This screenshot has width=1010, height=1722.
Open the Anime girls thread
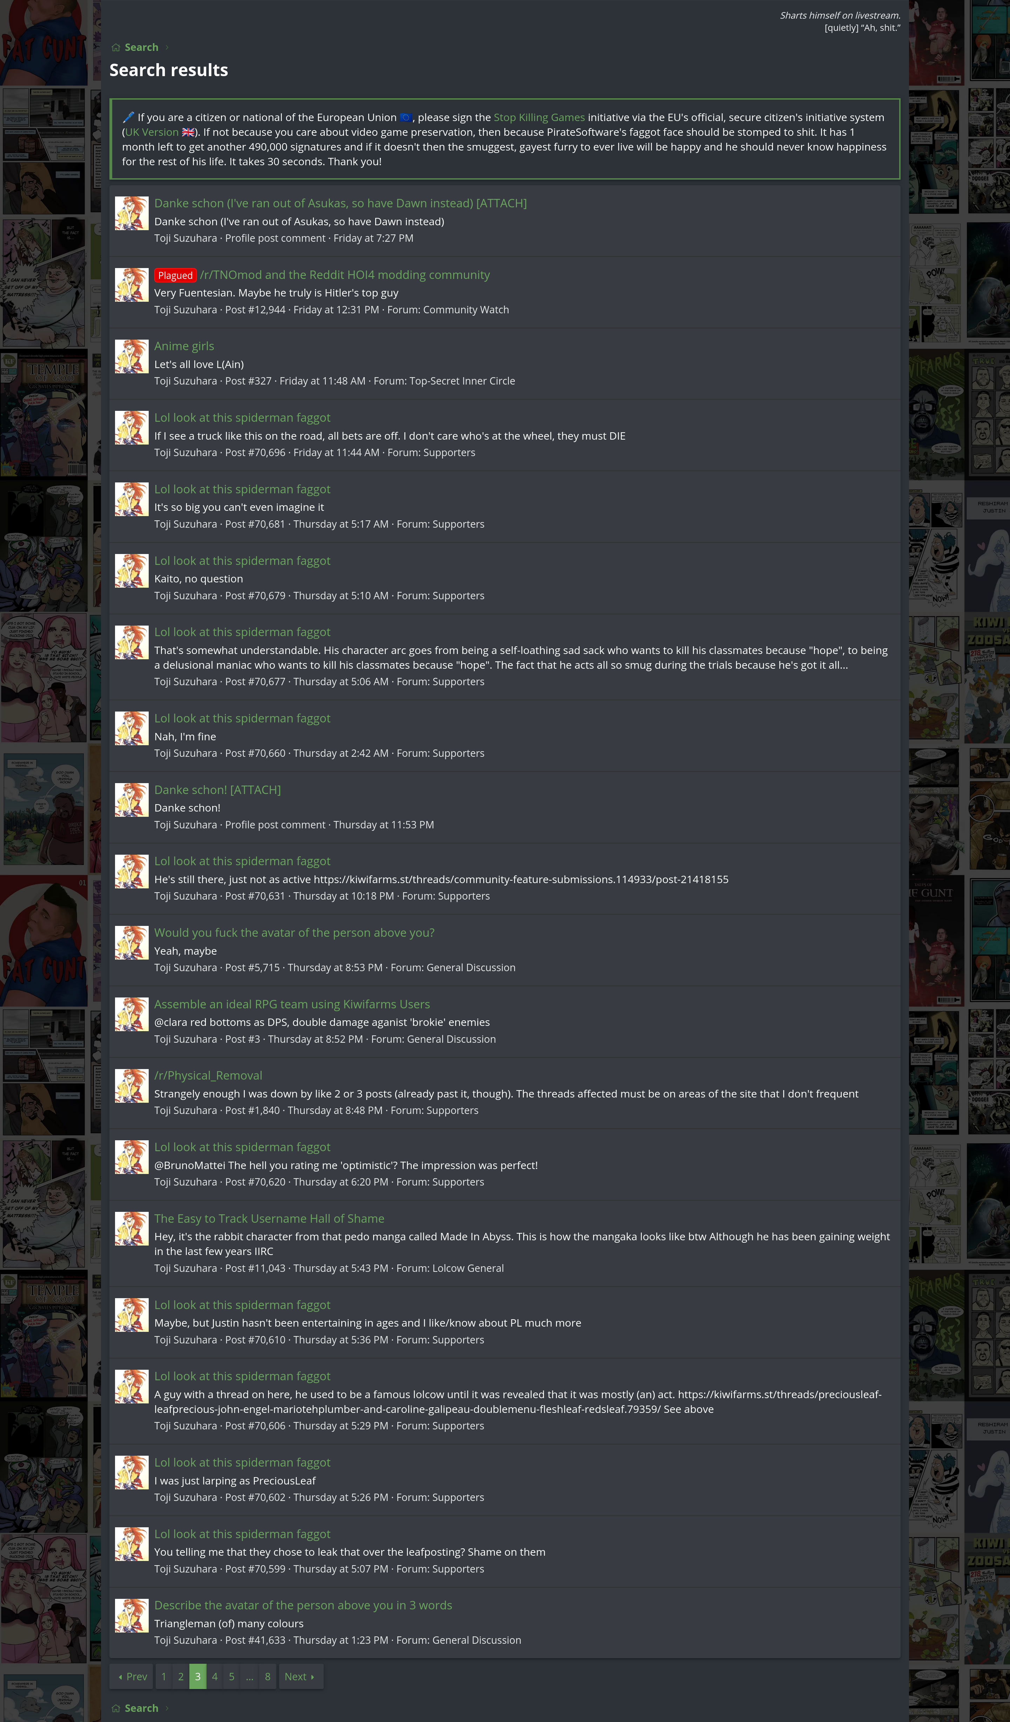184,346
